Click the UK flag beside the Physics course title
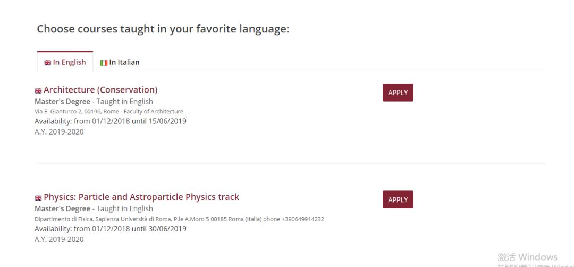Screen dimensions: 574x267 pos(38,198)
